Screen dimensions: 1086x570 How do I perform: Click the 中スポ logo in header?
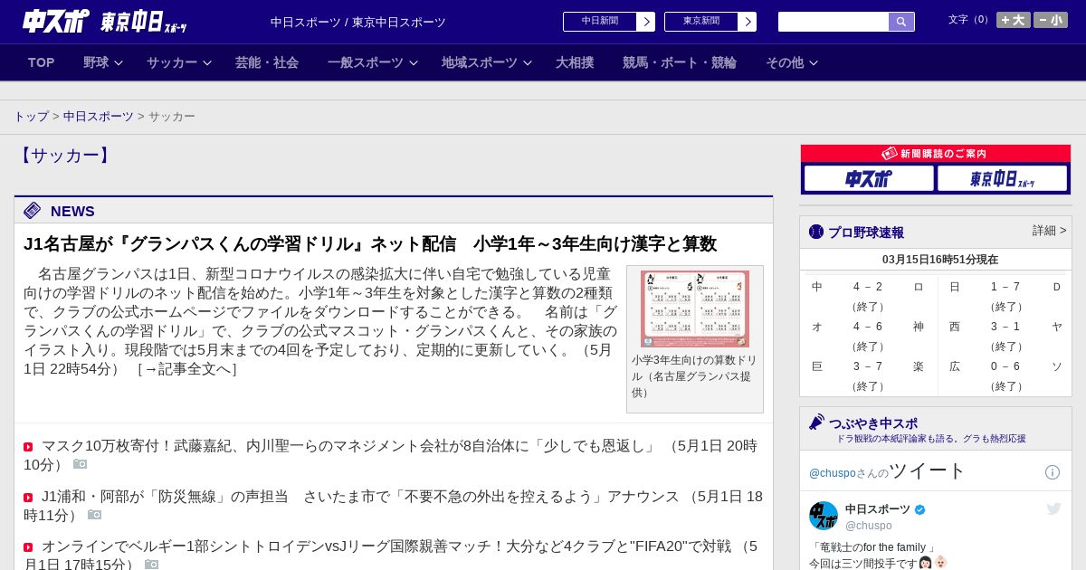pyautogui.click(x=56, y=21)
